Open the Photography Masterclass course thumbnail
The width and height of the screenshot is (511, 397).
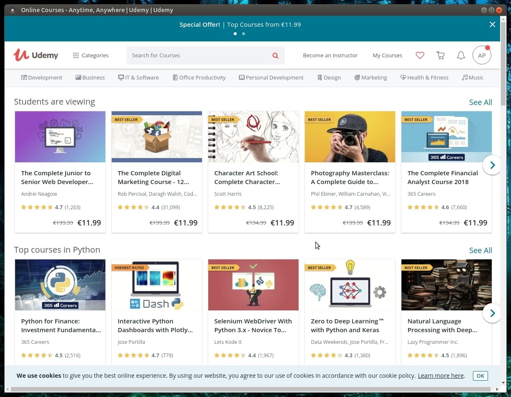click(x=350, y=137)
